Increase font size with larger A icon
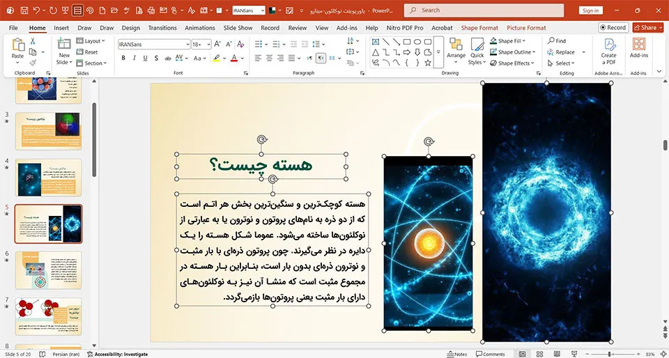The image size is (669, 358). click(217, 44)
